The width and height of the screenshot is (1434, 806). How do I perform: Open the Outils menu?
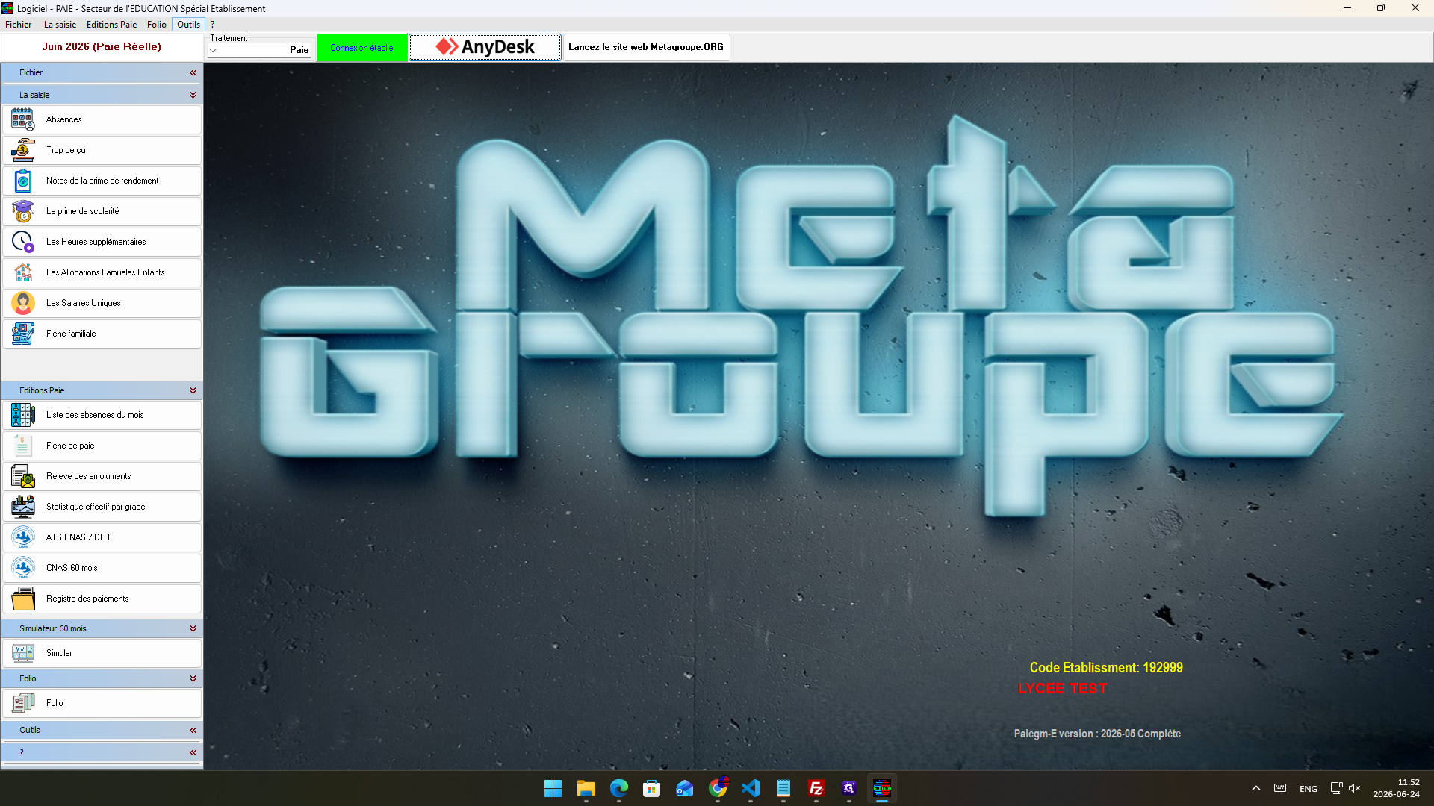coord(188,25)
